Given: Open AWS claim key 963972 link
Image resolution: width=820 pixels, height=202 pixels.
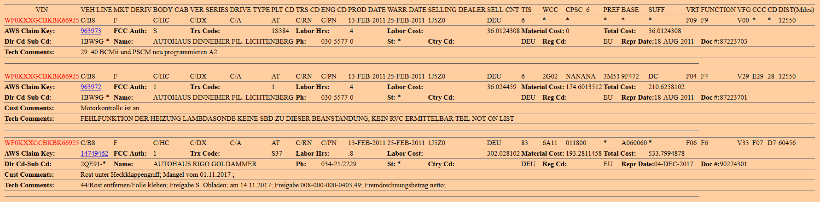Looking at the screenshot, I should point(91,87).
